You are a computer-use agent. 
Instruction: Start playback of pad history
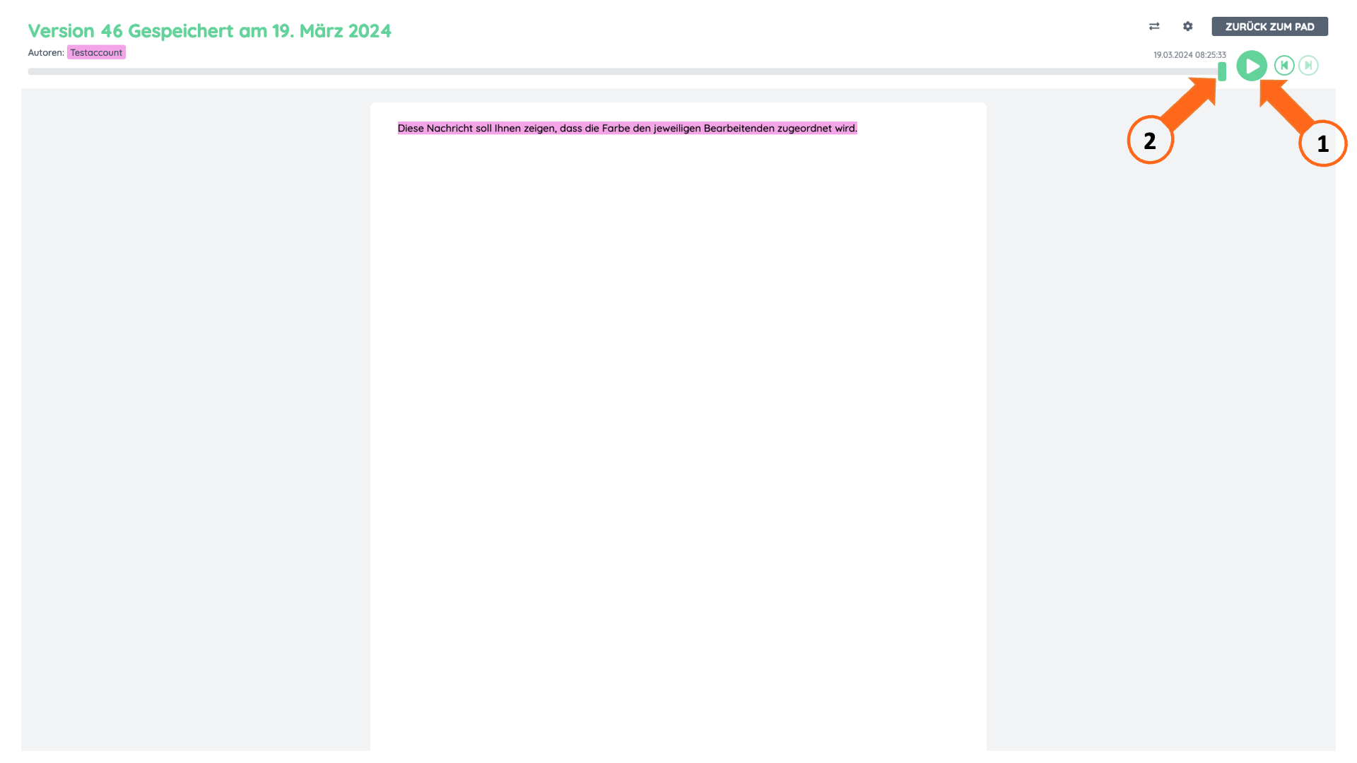[1252, 66]
